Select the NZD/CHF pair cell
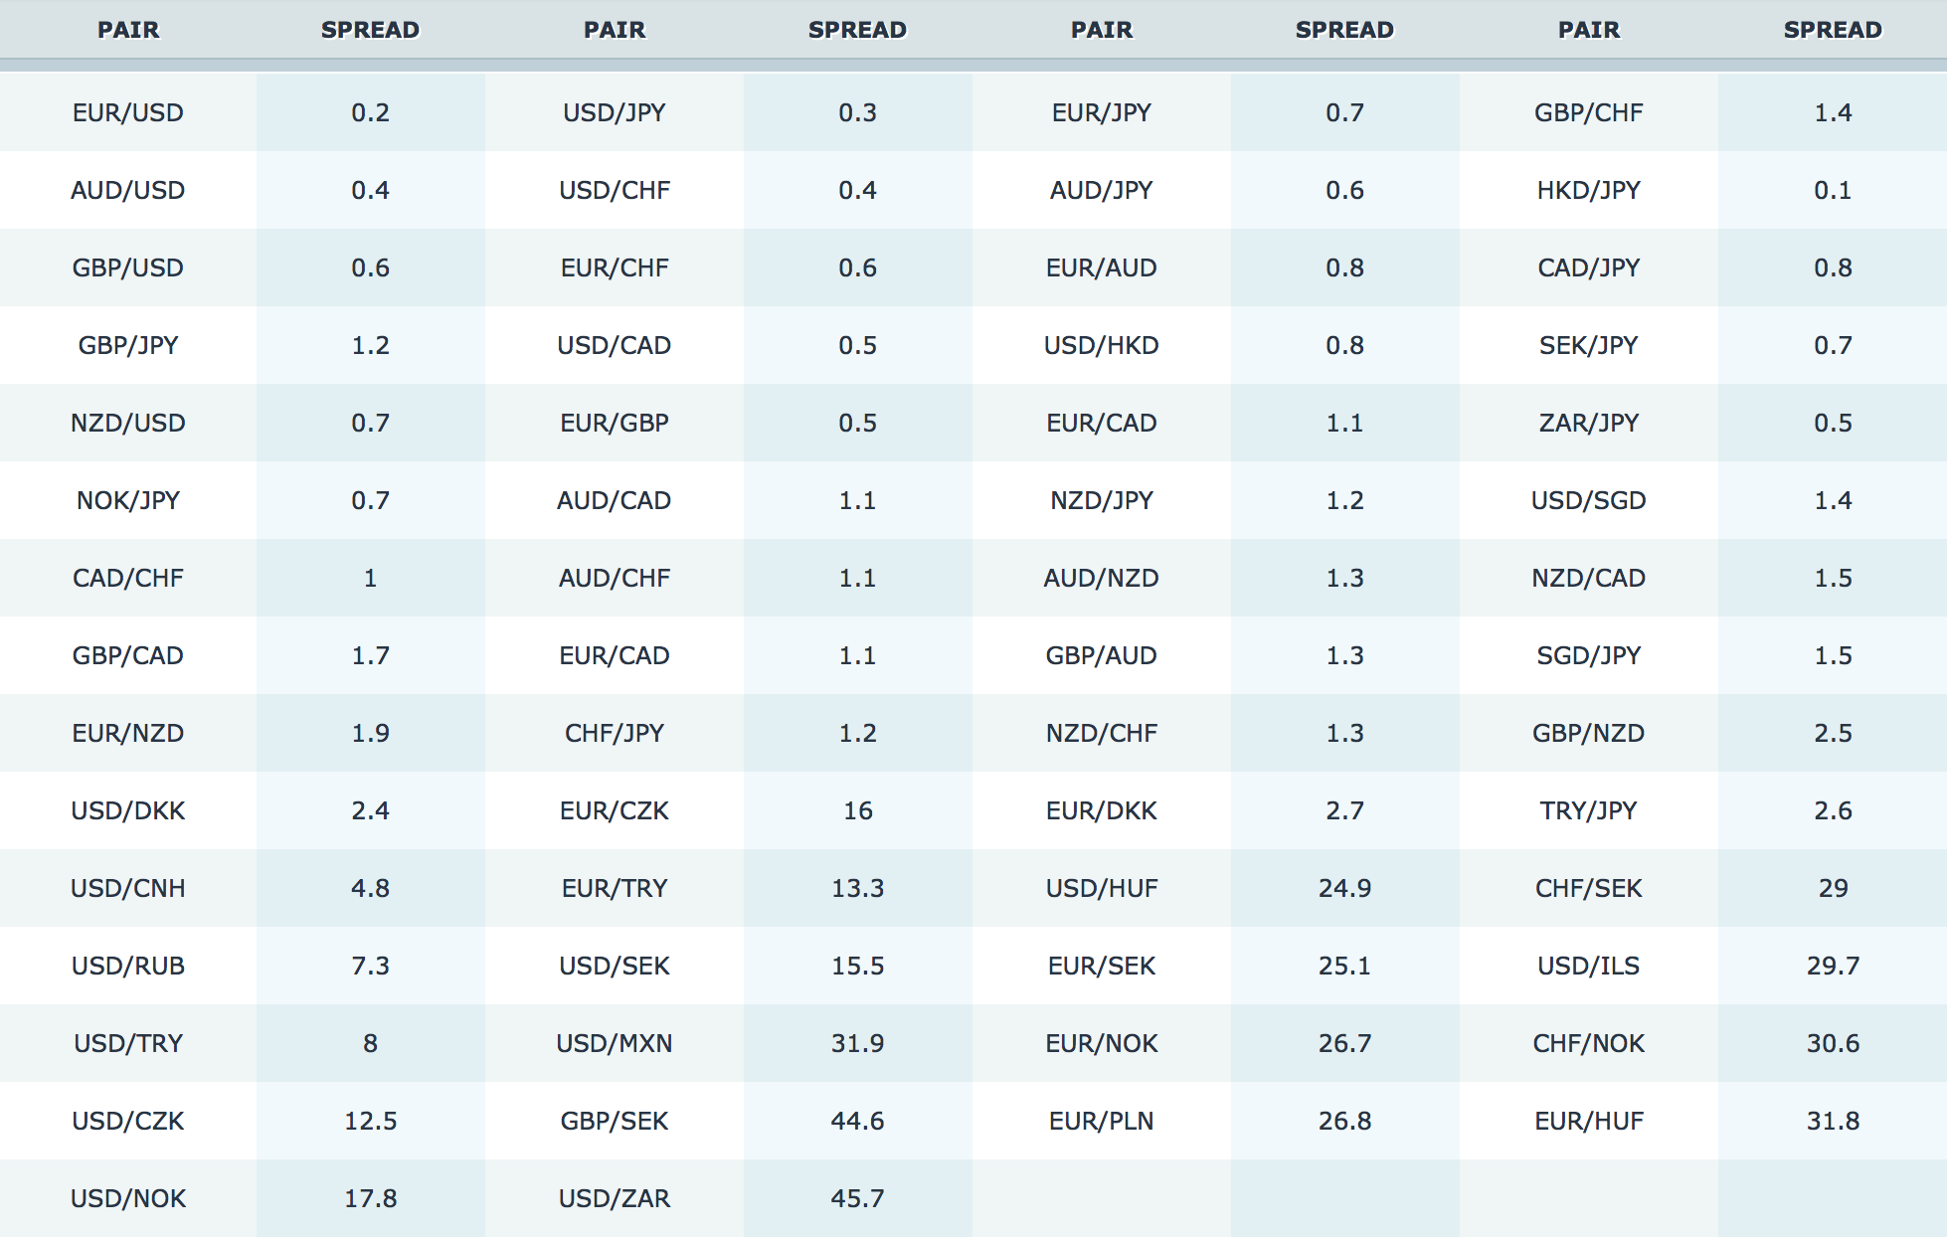Viewport: 1947px width, 1239px height. 1101,733
